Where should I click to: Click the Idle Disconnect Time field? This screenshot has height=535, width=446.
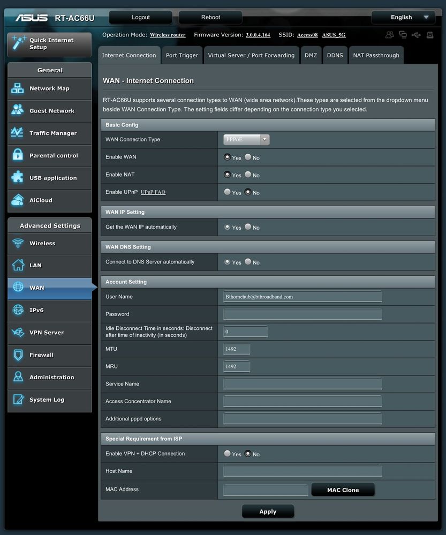point(245,331)
